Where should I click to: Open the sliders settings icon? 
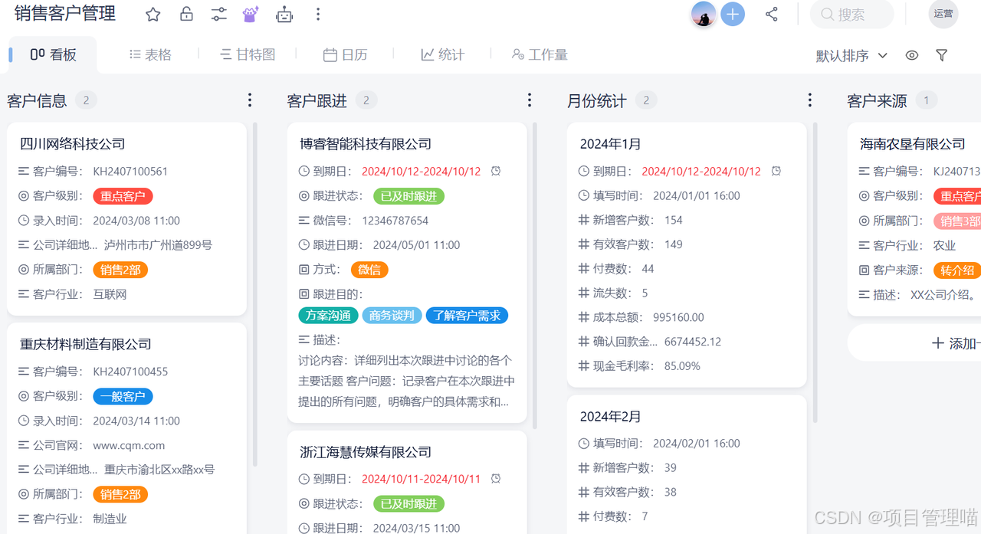click(x=219, y=14)
